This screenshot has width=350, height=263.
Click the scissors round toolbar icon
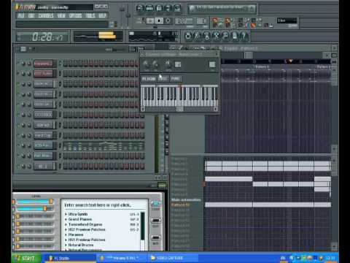click(x=197, y=36)
